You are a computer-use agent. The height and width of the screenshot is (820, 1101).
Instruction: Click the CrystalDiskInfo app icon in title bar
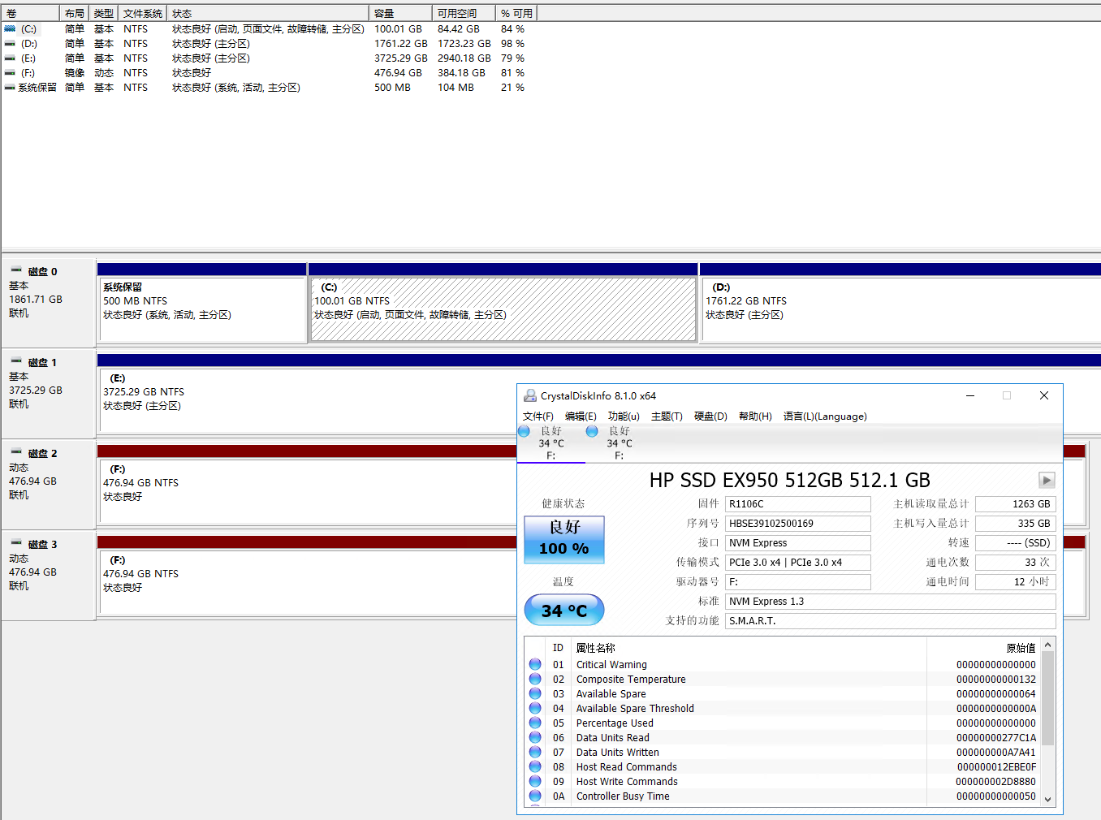[530, 395]
